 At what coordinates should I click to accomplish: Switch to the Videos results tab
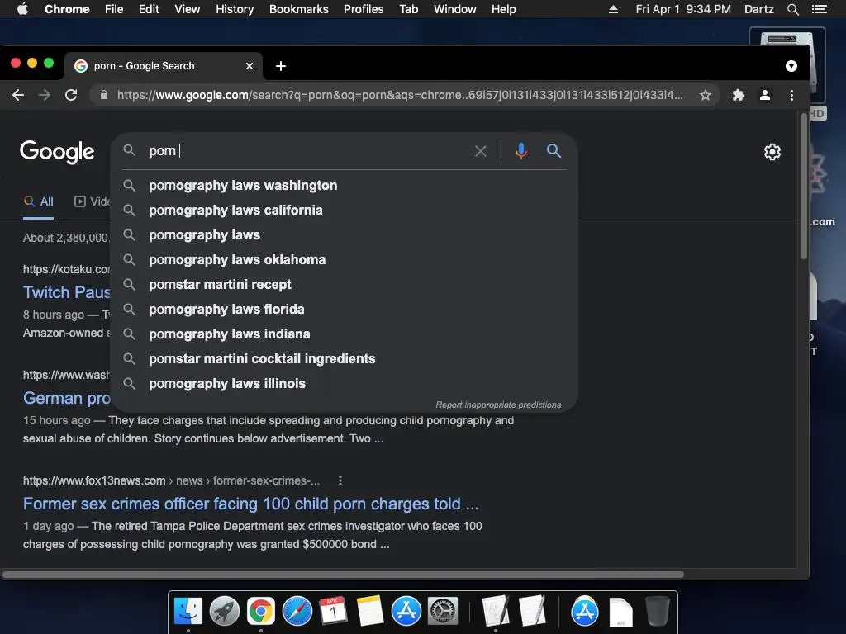point(93,201)
